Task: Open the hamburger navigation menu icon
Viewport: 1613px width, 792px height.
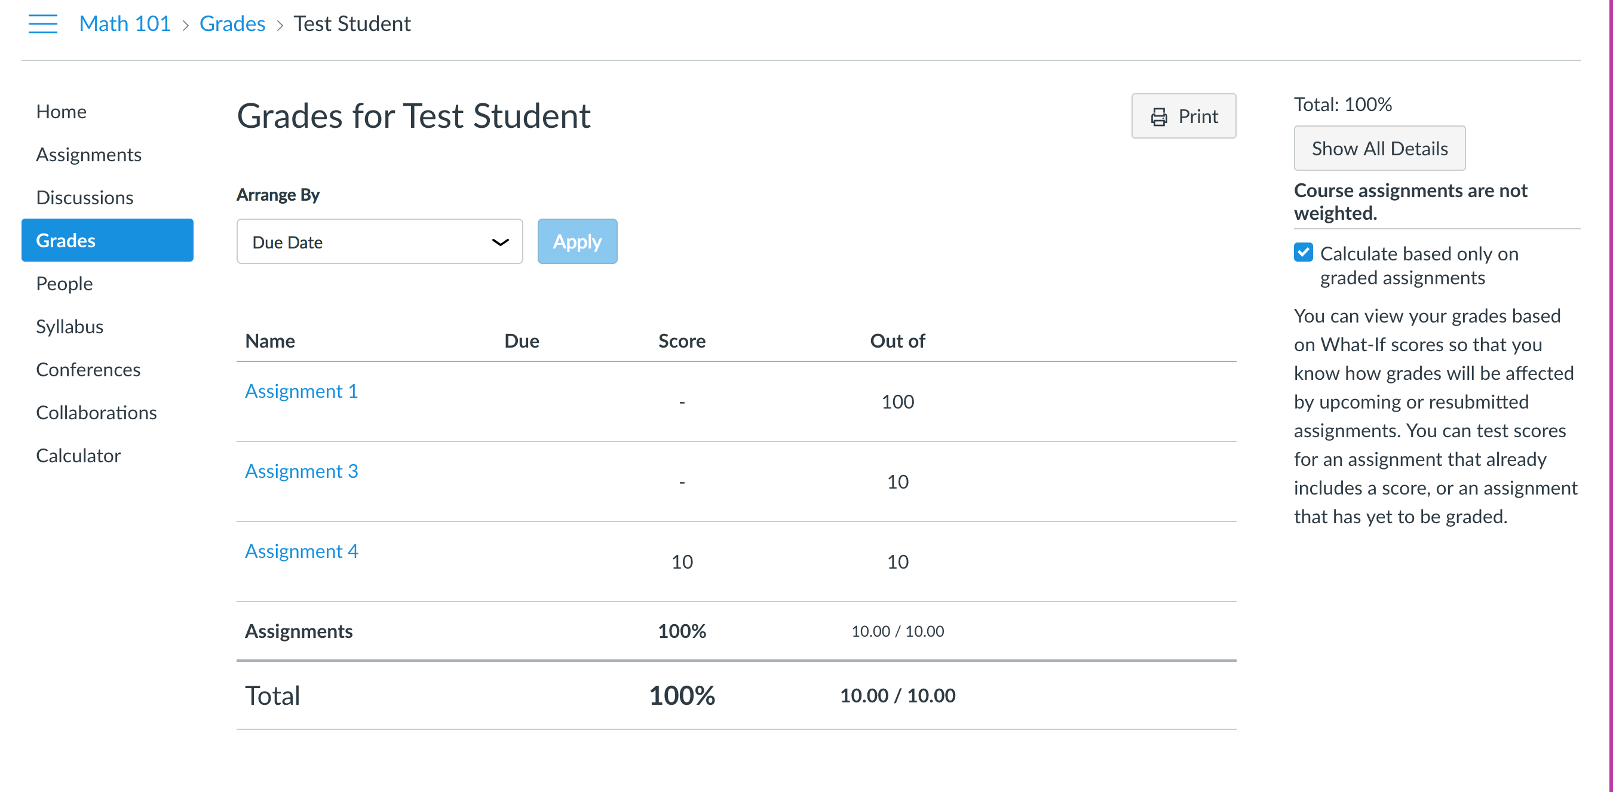Action: pos(42,24)
